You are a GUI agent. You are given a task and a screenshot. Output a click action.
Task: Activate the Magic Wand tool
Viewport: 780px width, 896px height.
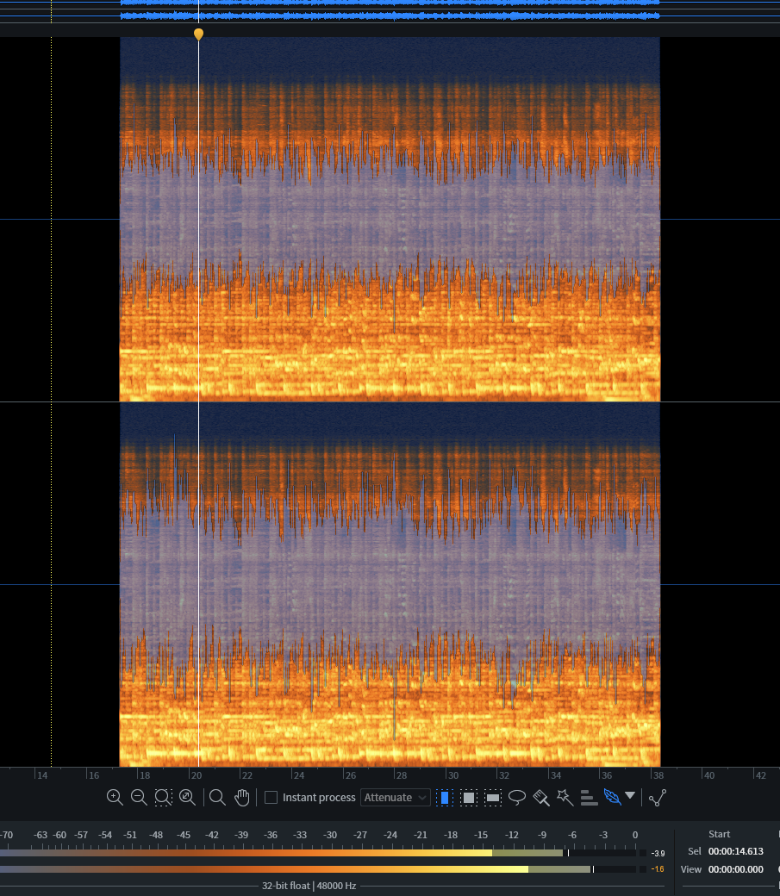pyautogui.click(x=565, y=797)
